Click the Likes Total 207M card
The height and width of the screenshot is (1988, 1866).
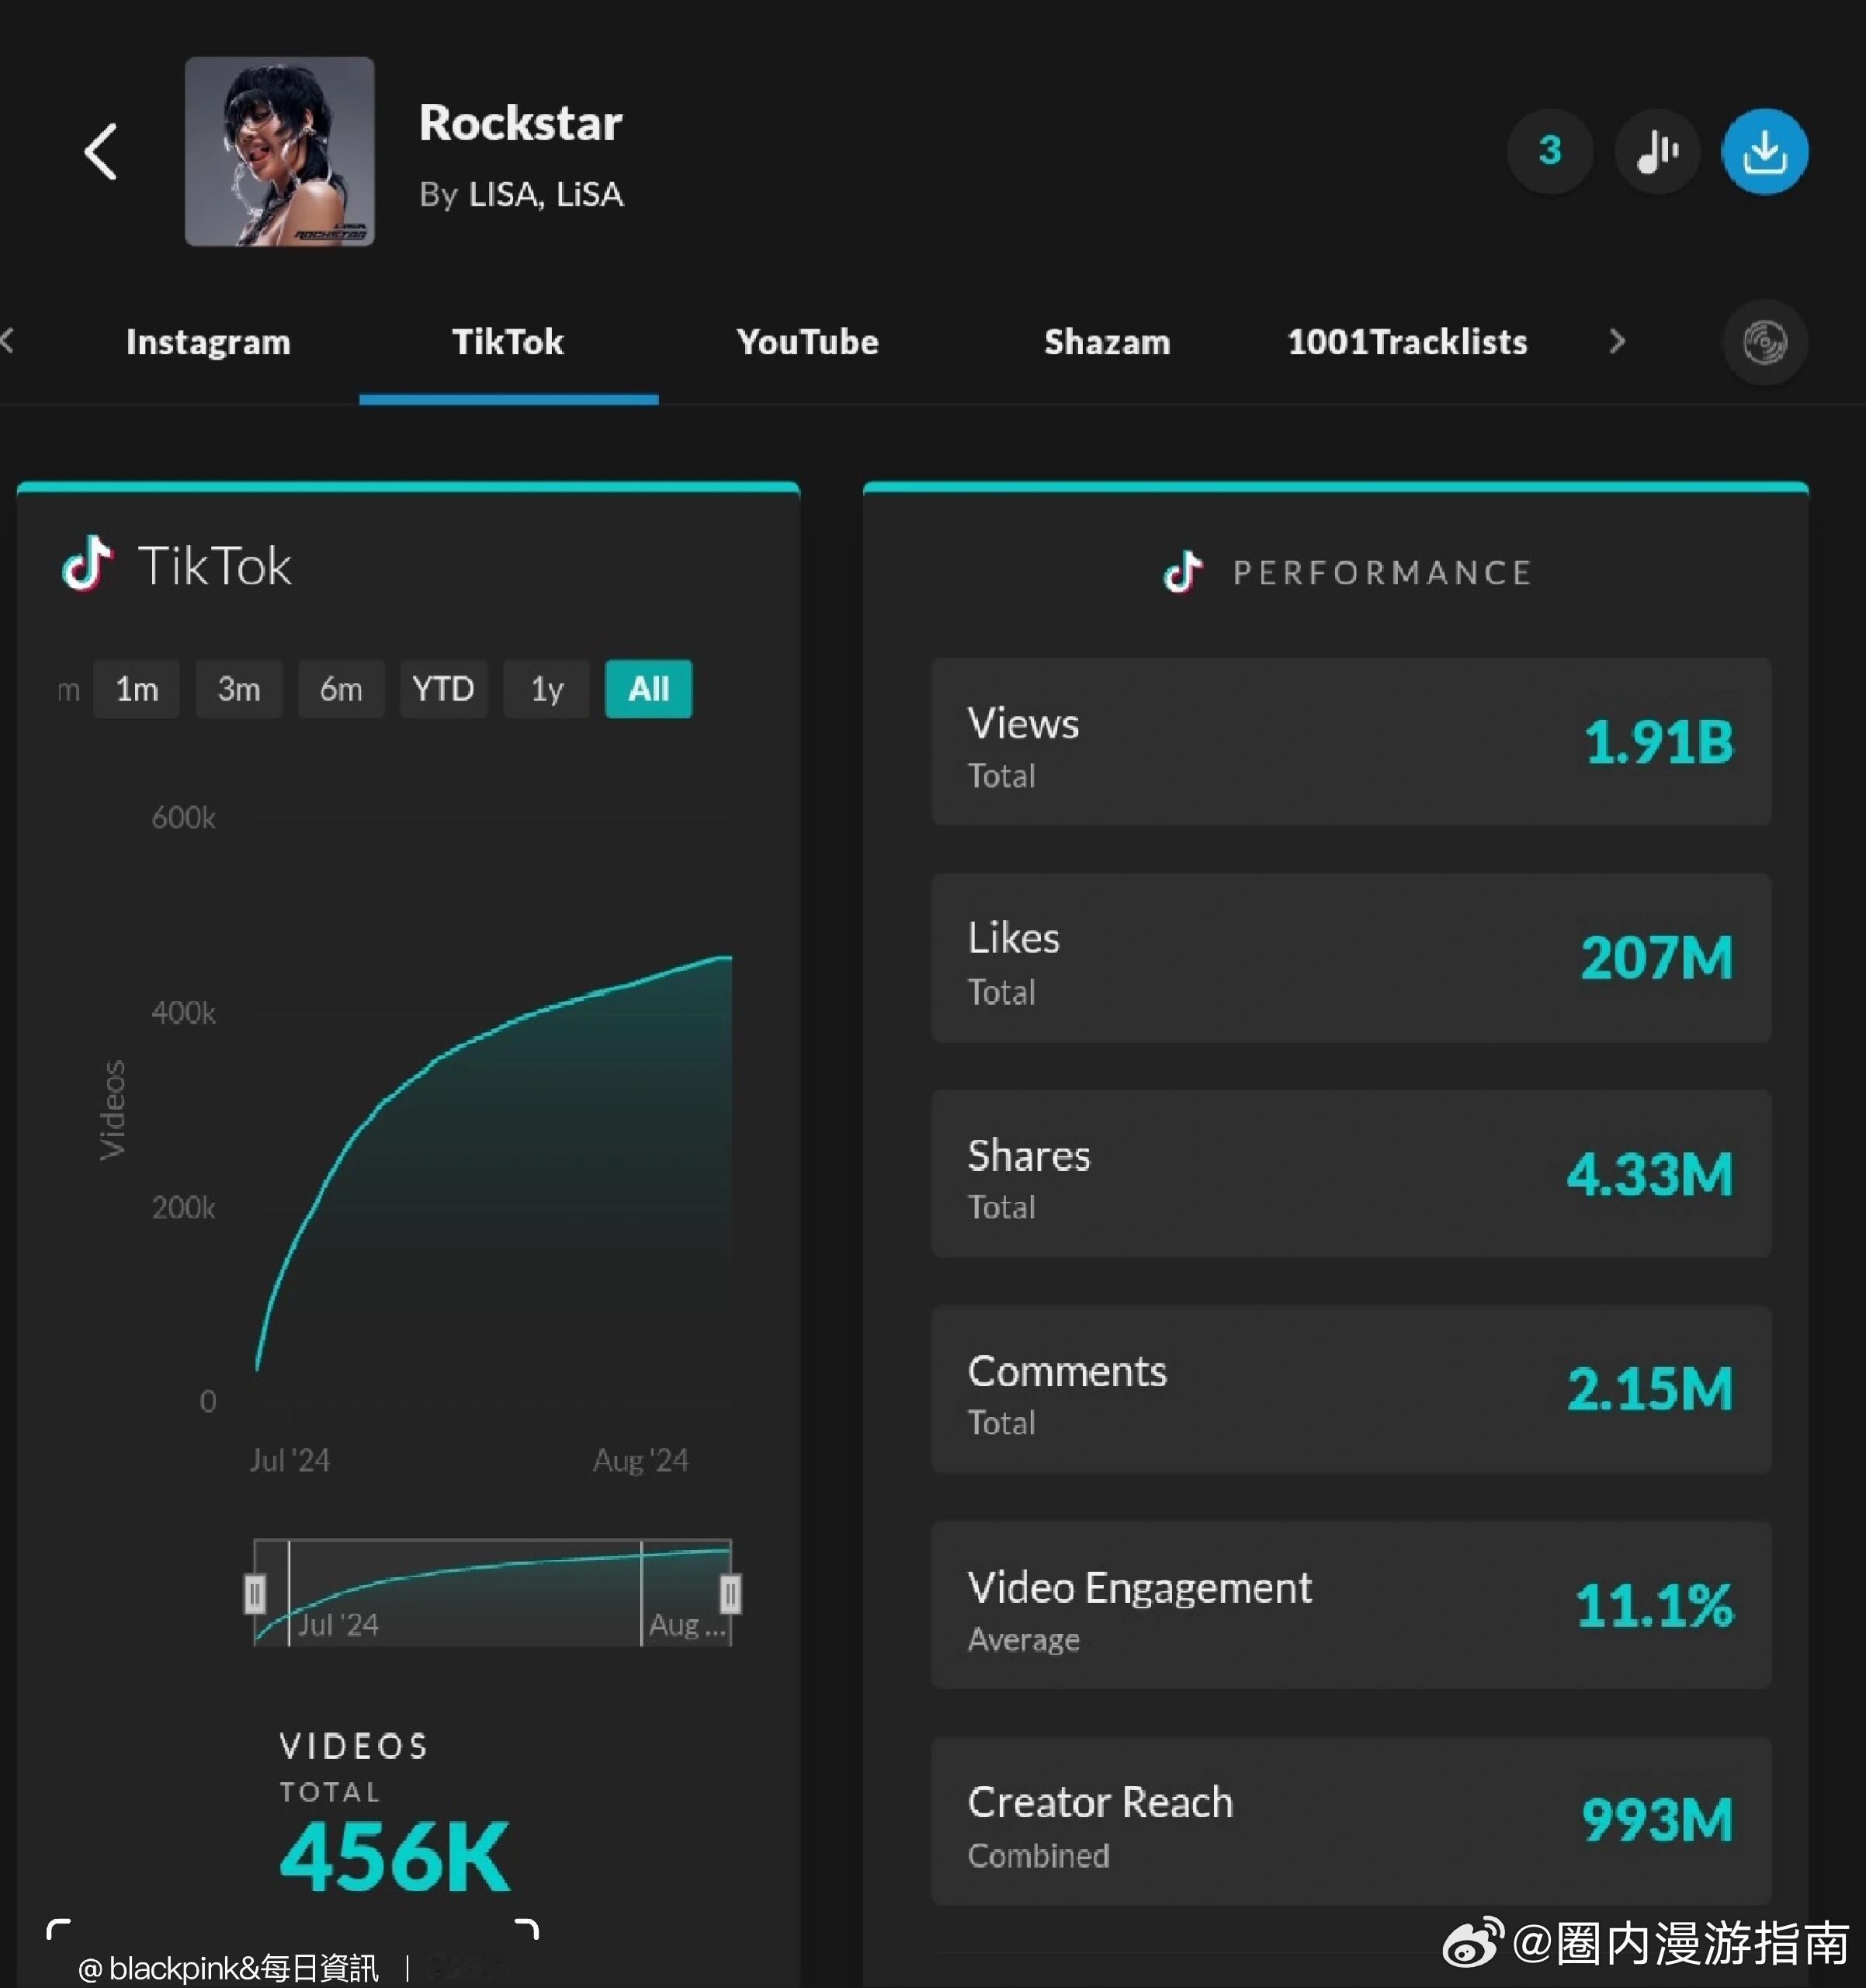pyautogui.click(x=1351, y=958)
